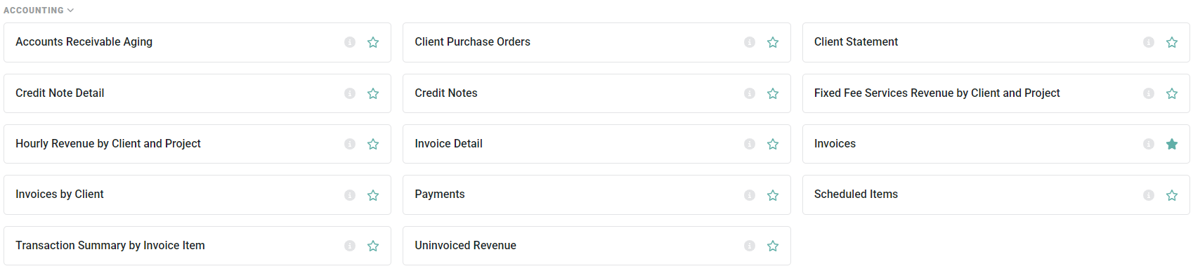The height and width of the screenshot is (271, 1193).
Task: Show info for Hourly Revenue report
Action: [350, 144]
